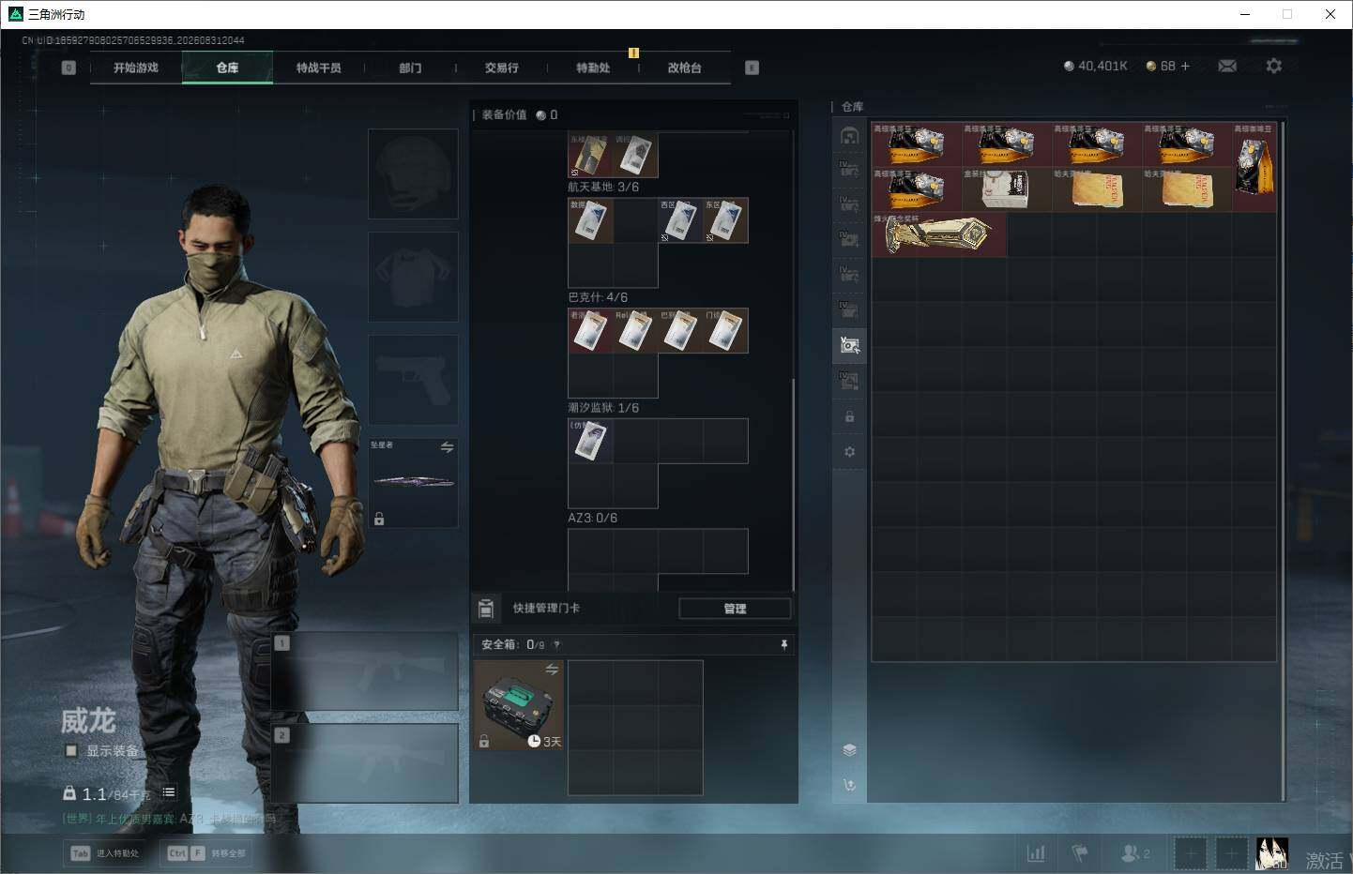
Task: Select the 西区 keycard in 航天基地
Action: click(x=680, y=220)
